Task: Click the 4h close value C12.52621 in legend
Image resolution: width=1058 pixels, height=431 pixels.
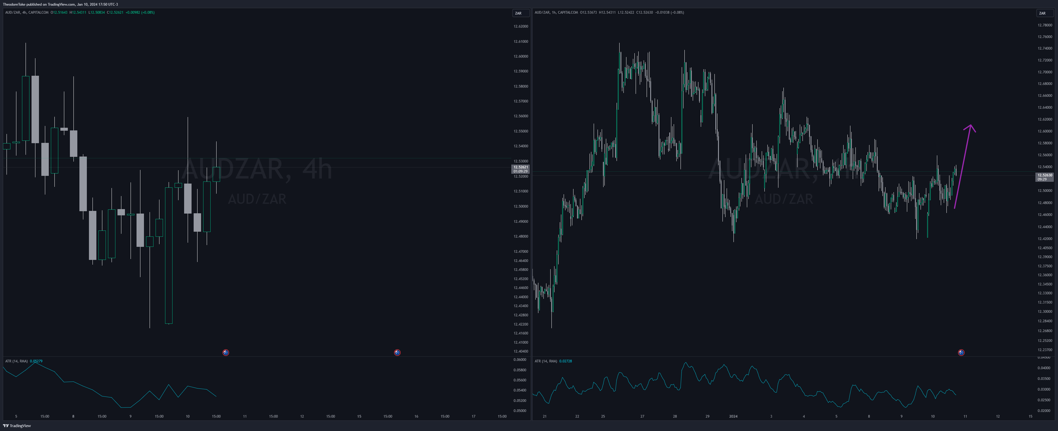Action: [x=115, y=12]
